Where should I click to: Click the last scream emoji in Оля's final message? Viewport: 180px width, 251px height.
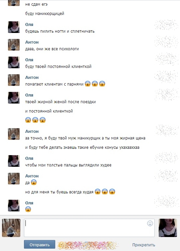click(28, 209)
